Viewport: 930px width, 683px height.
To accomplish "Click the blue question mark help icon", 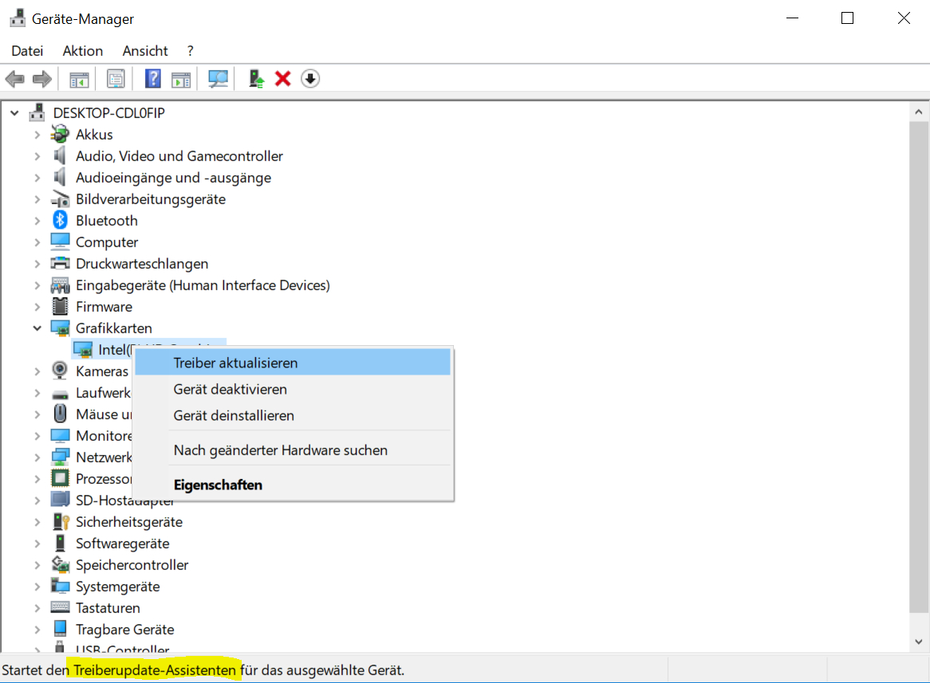I will [x=153, y=79].
